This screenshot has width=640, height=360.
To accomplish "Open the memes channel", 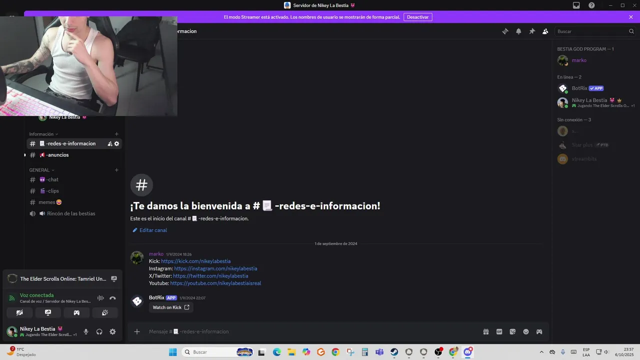I will 74,202.
